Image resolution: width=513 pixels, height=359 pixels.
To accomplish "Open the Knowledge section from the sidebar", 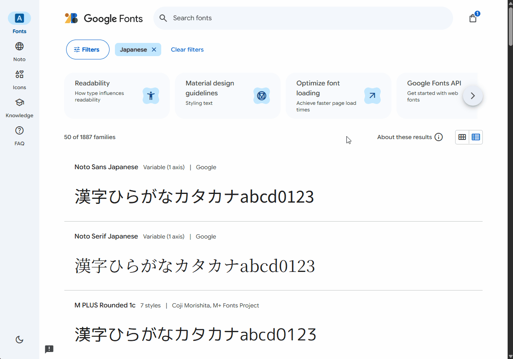I will pos(19,107).
